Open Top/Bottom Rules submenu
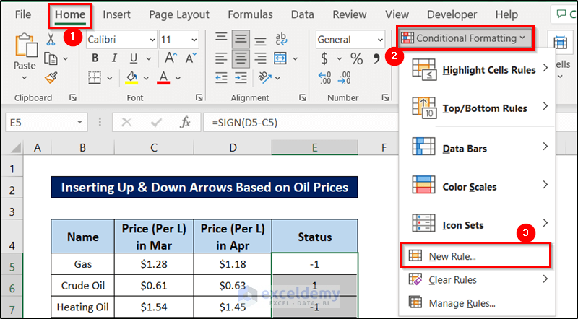 click(478, 108)
